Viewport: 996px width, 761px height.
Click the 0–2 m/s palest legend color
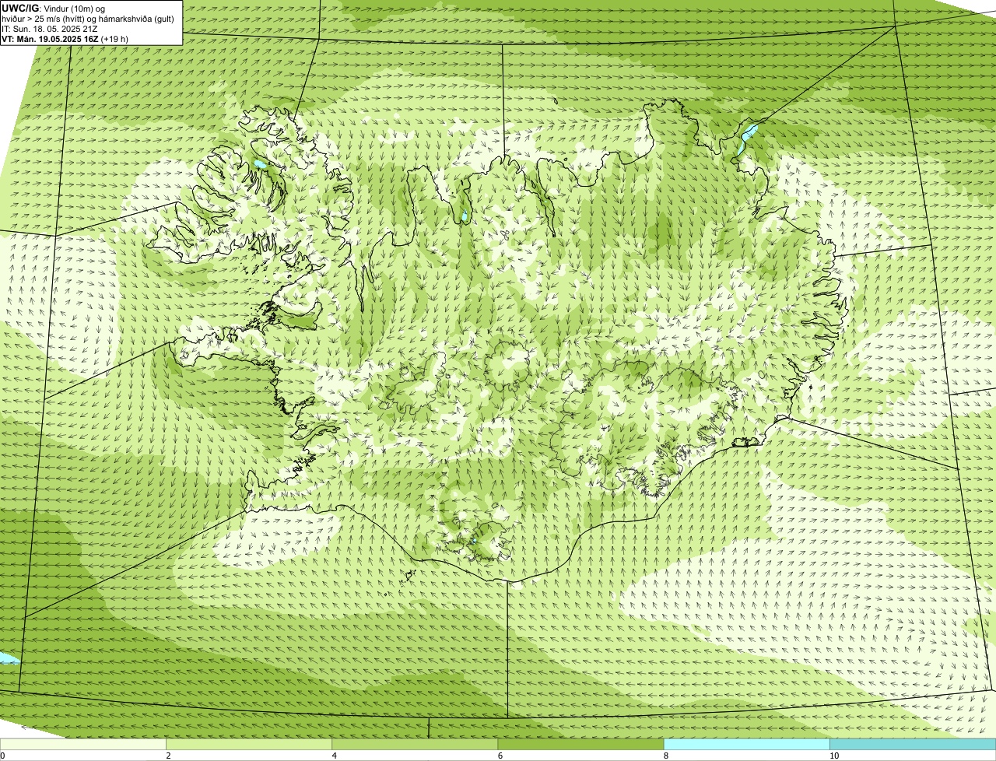82,744
